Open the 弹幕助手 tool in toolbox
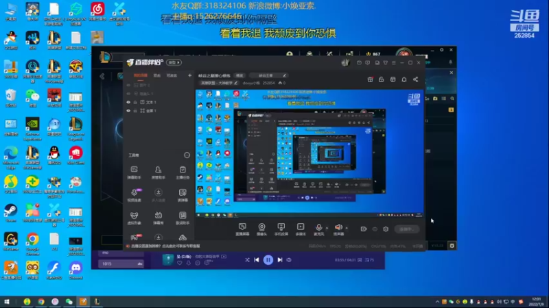Image resolution: width=549 pixels, height=308 pixels. click(134, 172)
